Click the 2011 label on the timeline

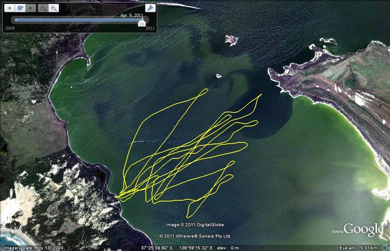click(x=150, y=27)
